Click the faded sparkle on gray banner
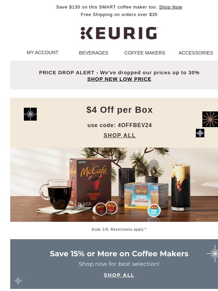This screenshot has width=218, height=291. [18, 281]
